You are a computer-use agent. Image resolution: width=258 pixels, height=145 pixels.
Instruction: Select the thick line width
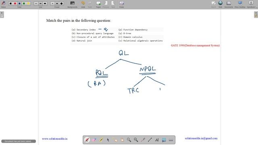click(45, 4)
